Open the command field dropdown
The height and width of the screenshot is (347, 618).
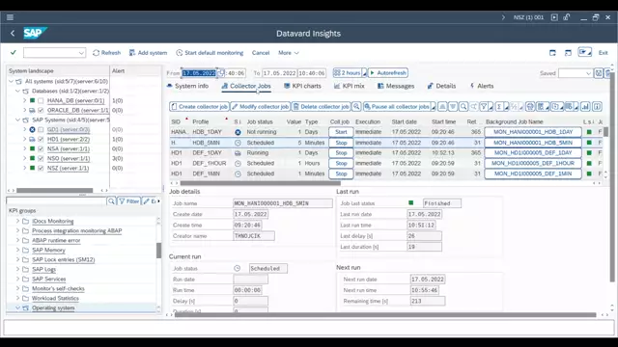click(x=81, y=53)
